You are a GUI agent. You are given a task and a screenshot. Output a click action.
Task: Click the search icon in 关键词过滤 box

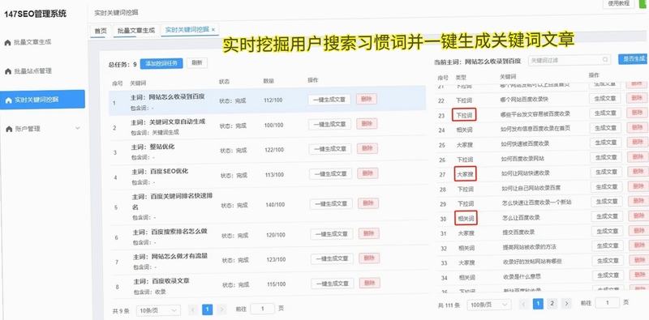click(x=605, y=60)
